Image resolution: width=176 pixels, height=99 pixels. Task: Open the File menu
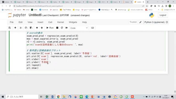(12, 22)
